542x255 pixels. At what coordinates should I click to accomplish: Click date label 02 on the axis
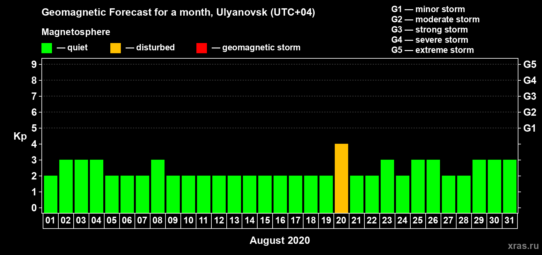tap(66, 220)
